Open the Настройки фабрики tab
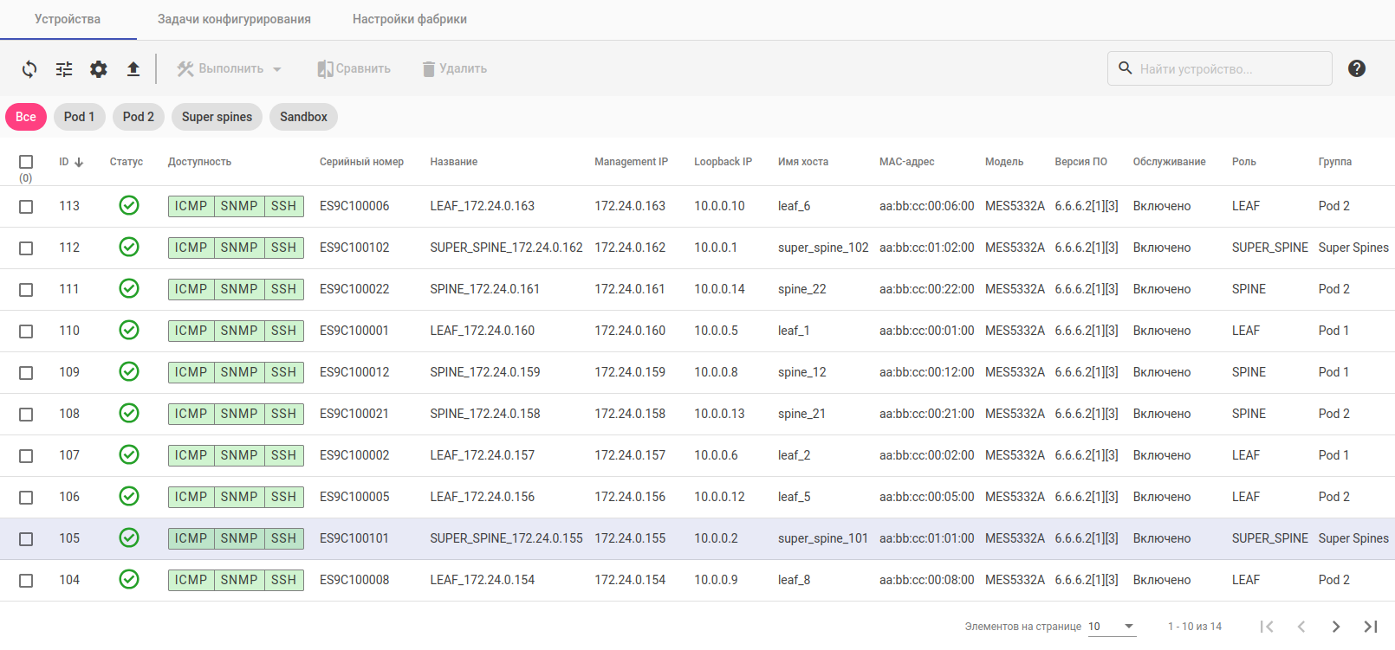This screenshot has width=1395, height=650. click(x=410, y=19)
